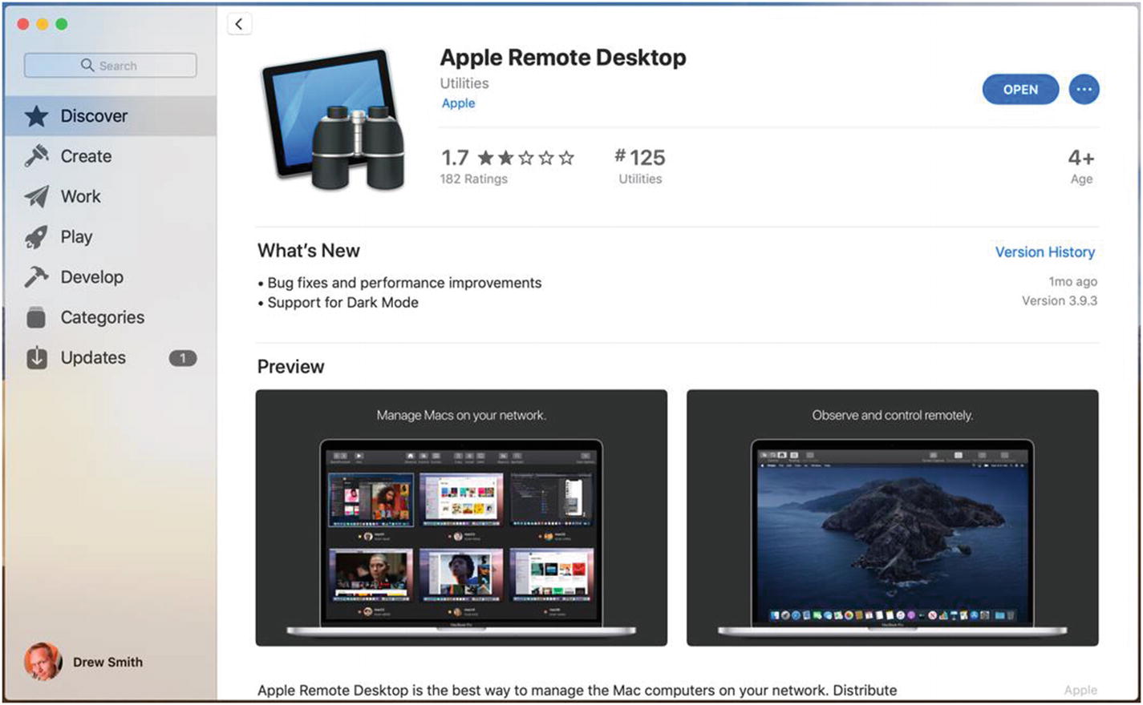Click the 'Preview' heading
The image size is (1143, 705).
click(290, 367)
